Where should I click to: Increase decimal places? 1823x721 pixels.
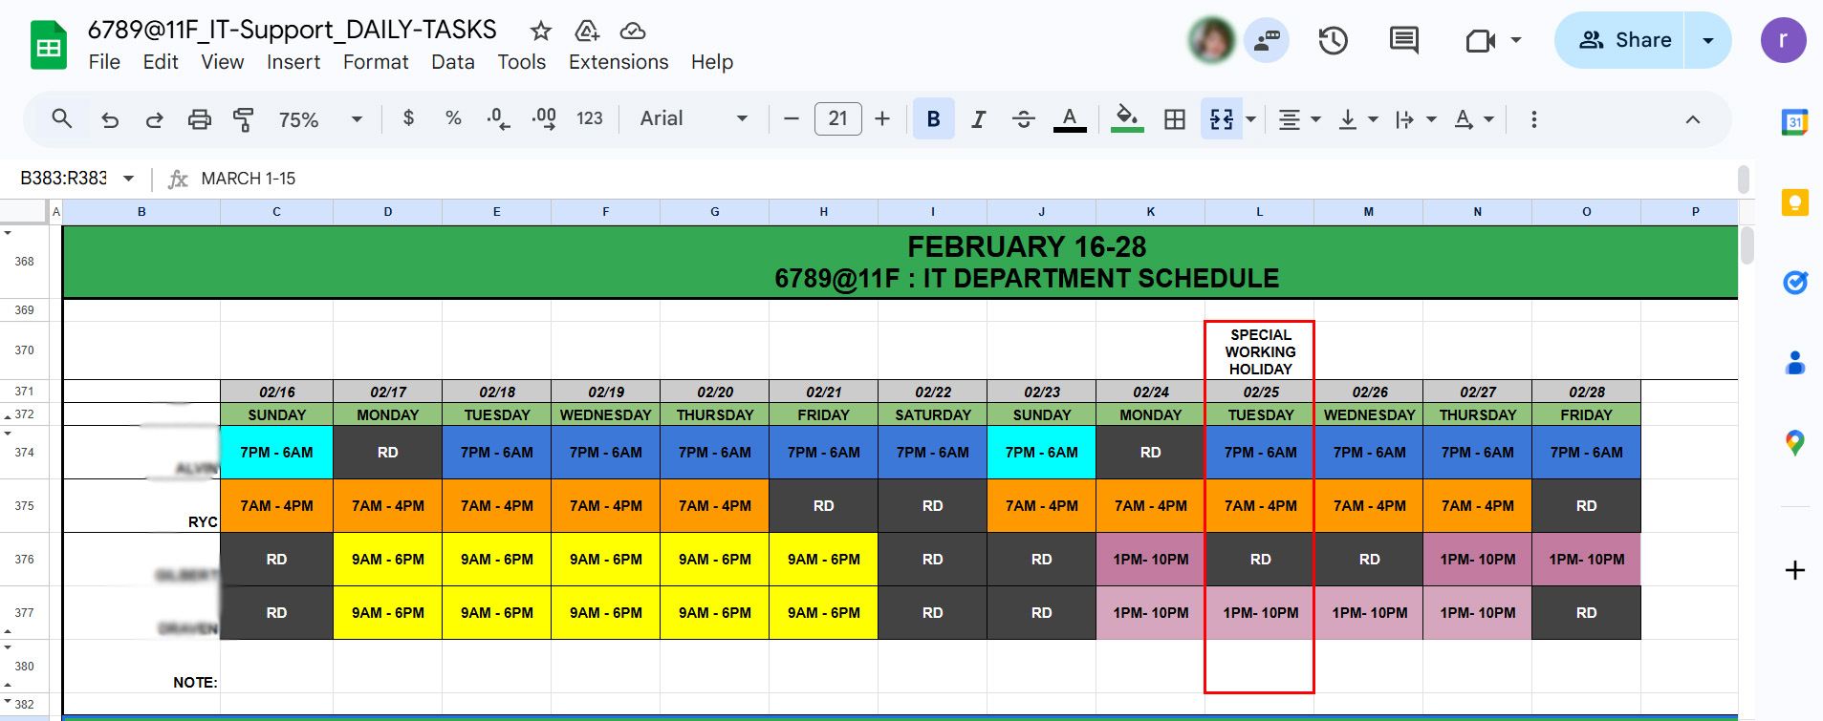(544, 118)
